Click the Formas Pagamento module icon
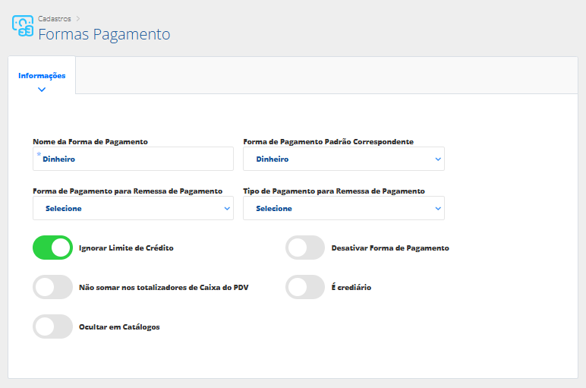This screenshot has width=586, height=388. [23, 26]
